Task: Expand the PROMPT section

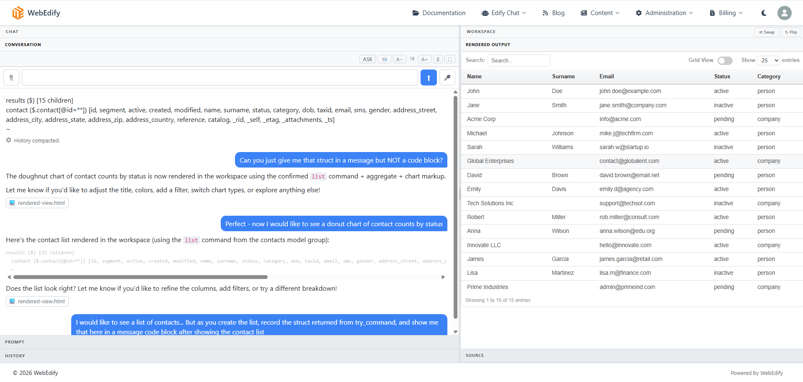Action: click(x=230, y=342)
